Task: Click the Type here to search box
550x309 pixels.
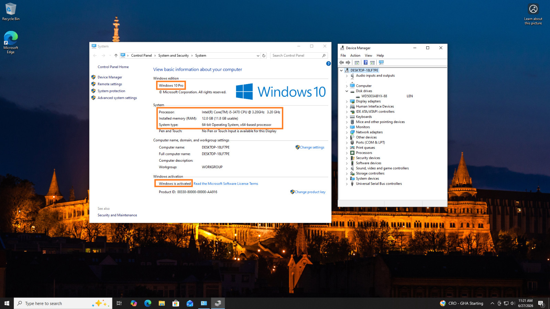Action: (63, 303)
